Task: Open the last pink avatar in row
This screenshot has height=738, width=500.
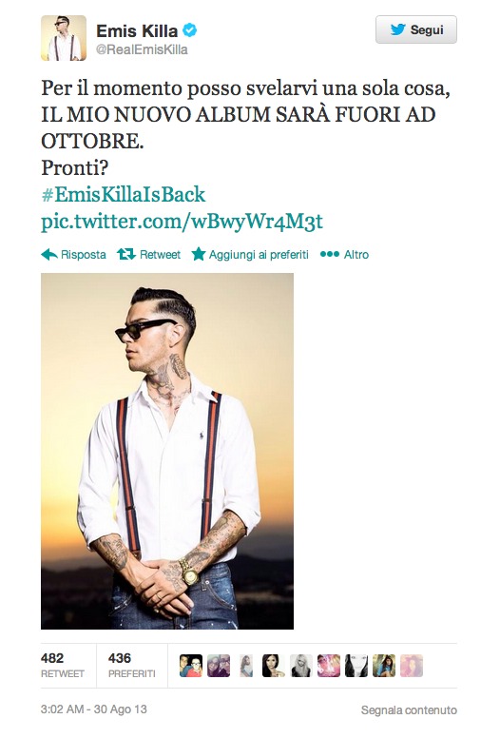Action: (412, 666)
